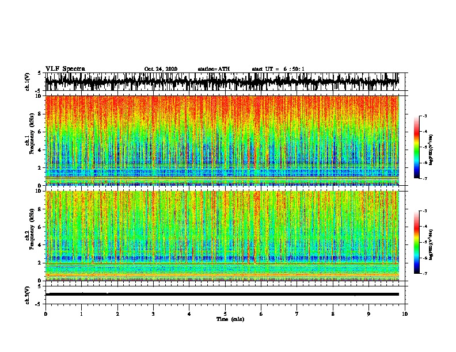The image size is (456, 352).
Task: Click time axis tick label "5"
Action: pos(225,314)
